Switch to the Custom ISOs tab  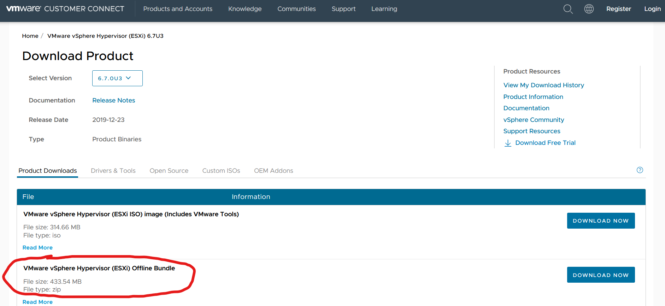(x=221, y=171)
